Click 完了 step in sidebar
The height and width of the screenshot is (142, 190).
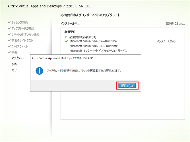point(14,70)
